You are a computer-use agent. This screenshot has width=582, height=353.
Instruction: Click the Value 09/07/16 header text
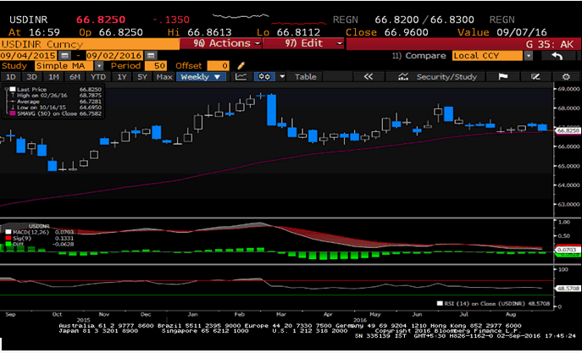click(502, 32)
